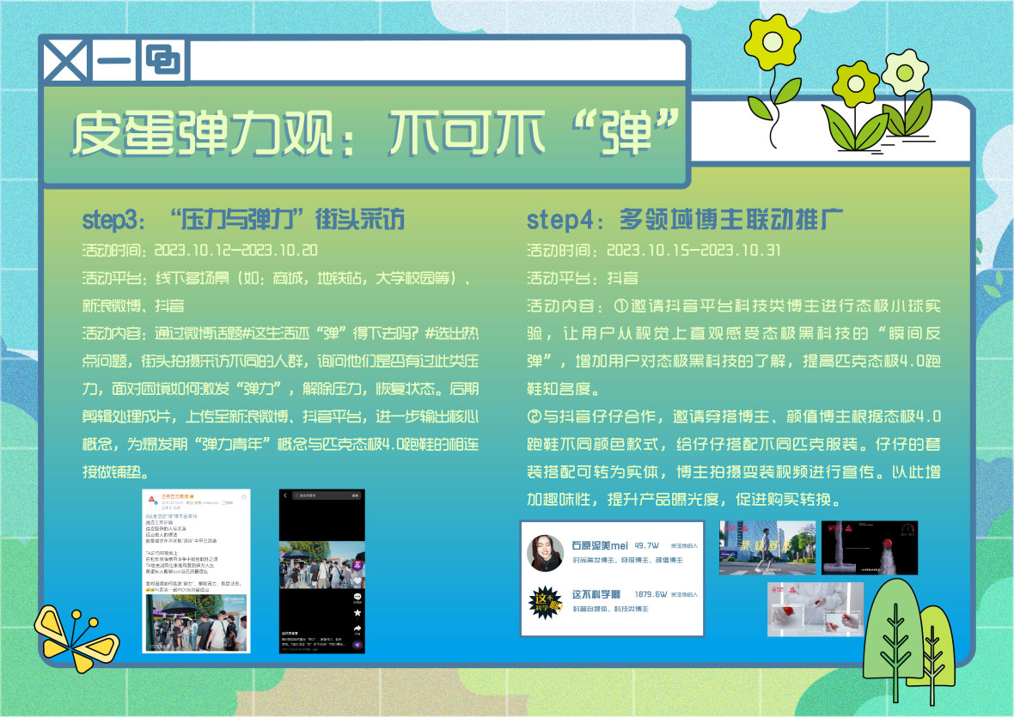Click the line 鞋知名度。
Screen dimensions: 1014x717
(x=563, y=389)
